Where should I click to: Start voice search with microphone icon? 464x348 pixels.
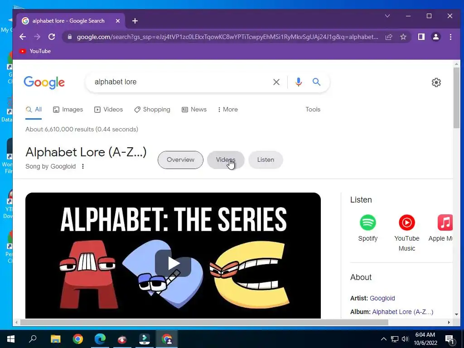(299, 82)
